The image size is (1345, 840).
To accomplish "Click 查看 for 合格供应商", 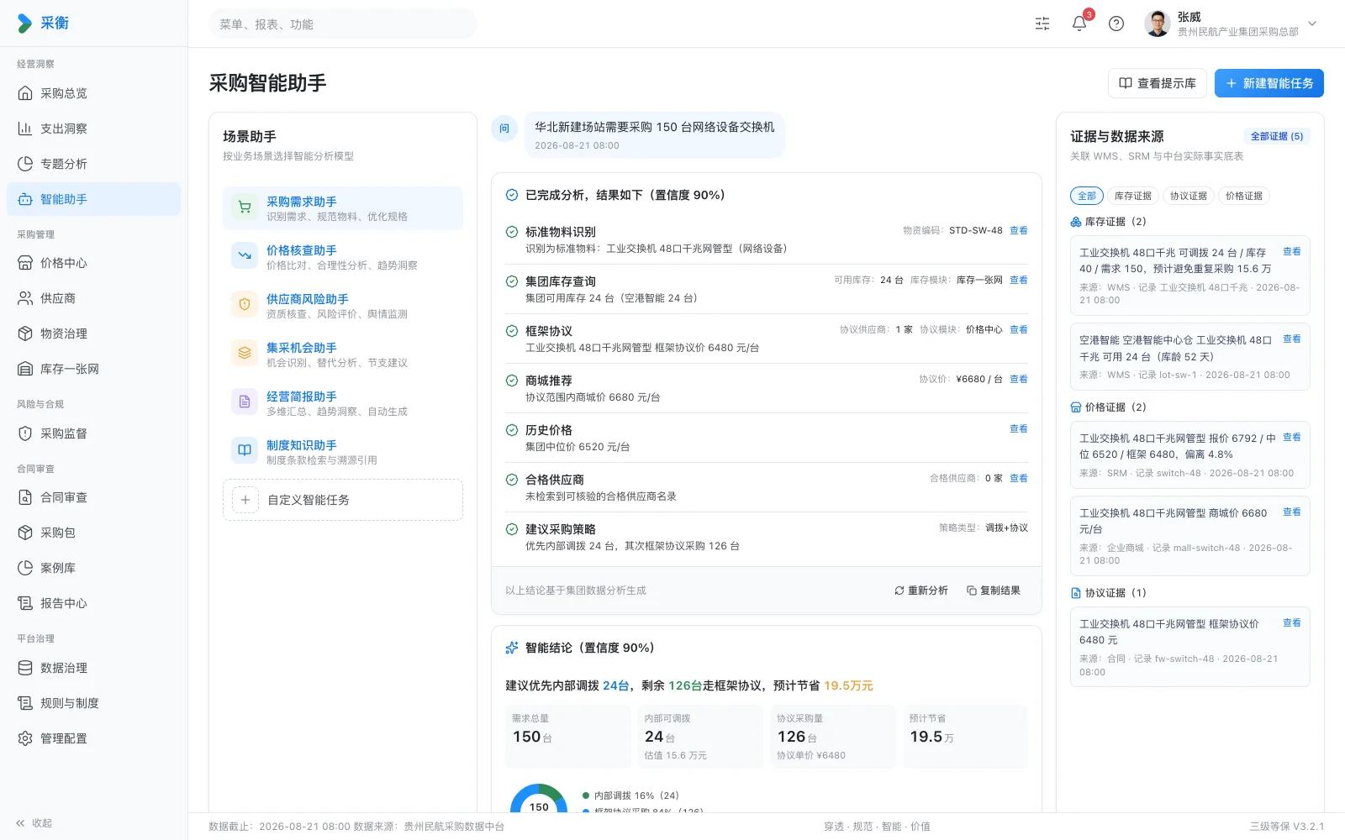I will (1018, 478).
